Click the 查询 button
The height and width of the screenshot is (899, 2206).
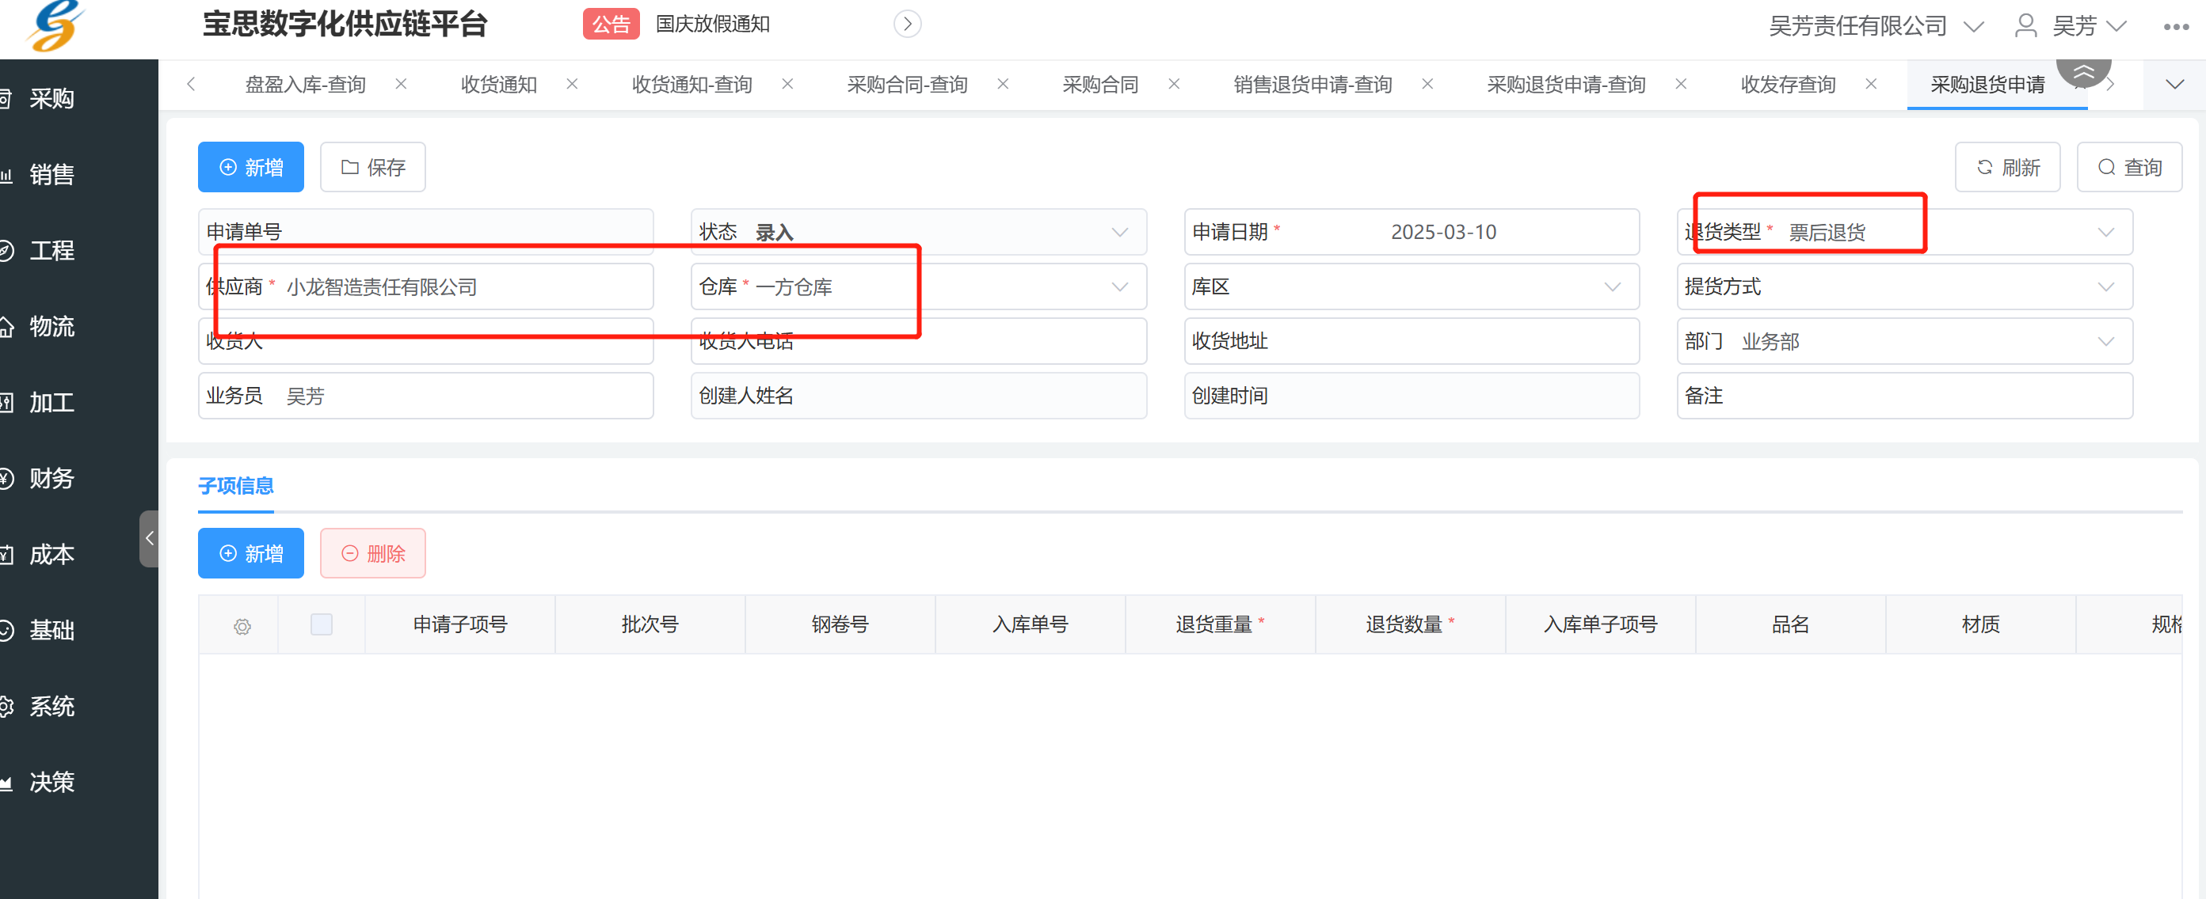pyautogui.click(x=2129, y=167)
